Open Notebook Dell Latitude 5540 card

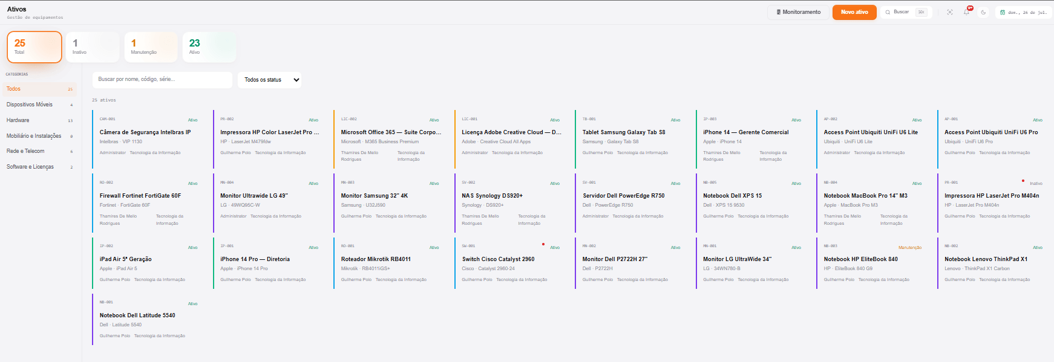click(149, 319)
